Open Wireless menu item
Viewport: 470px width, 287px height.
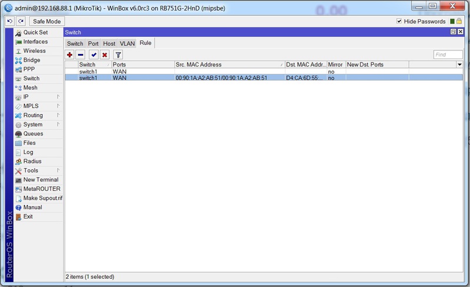click(38, 51)
